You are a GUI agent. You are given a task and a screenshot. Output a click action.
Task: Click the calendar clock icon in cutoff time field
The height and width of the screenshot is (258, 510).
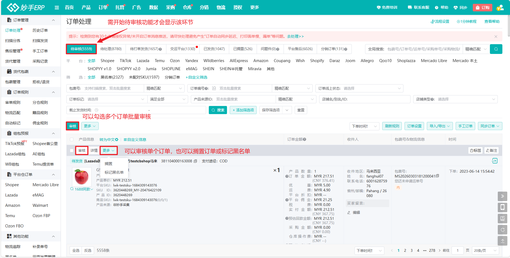point(97,110)
